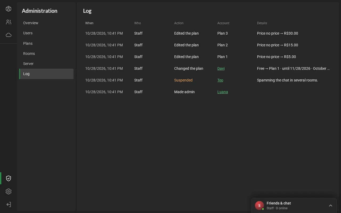341x213 pixels.
Task: Click the timestamp in the Teo row
Action: (104, 80)
